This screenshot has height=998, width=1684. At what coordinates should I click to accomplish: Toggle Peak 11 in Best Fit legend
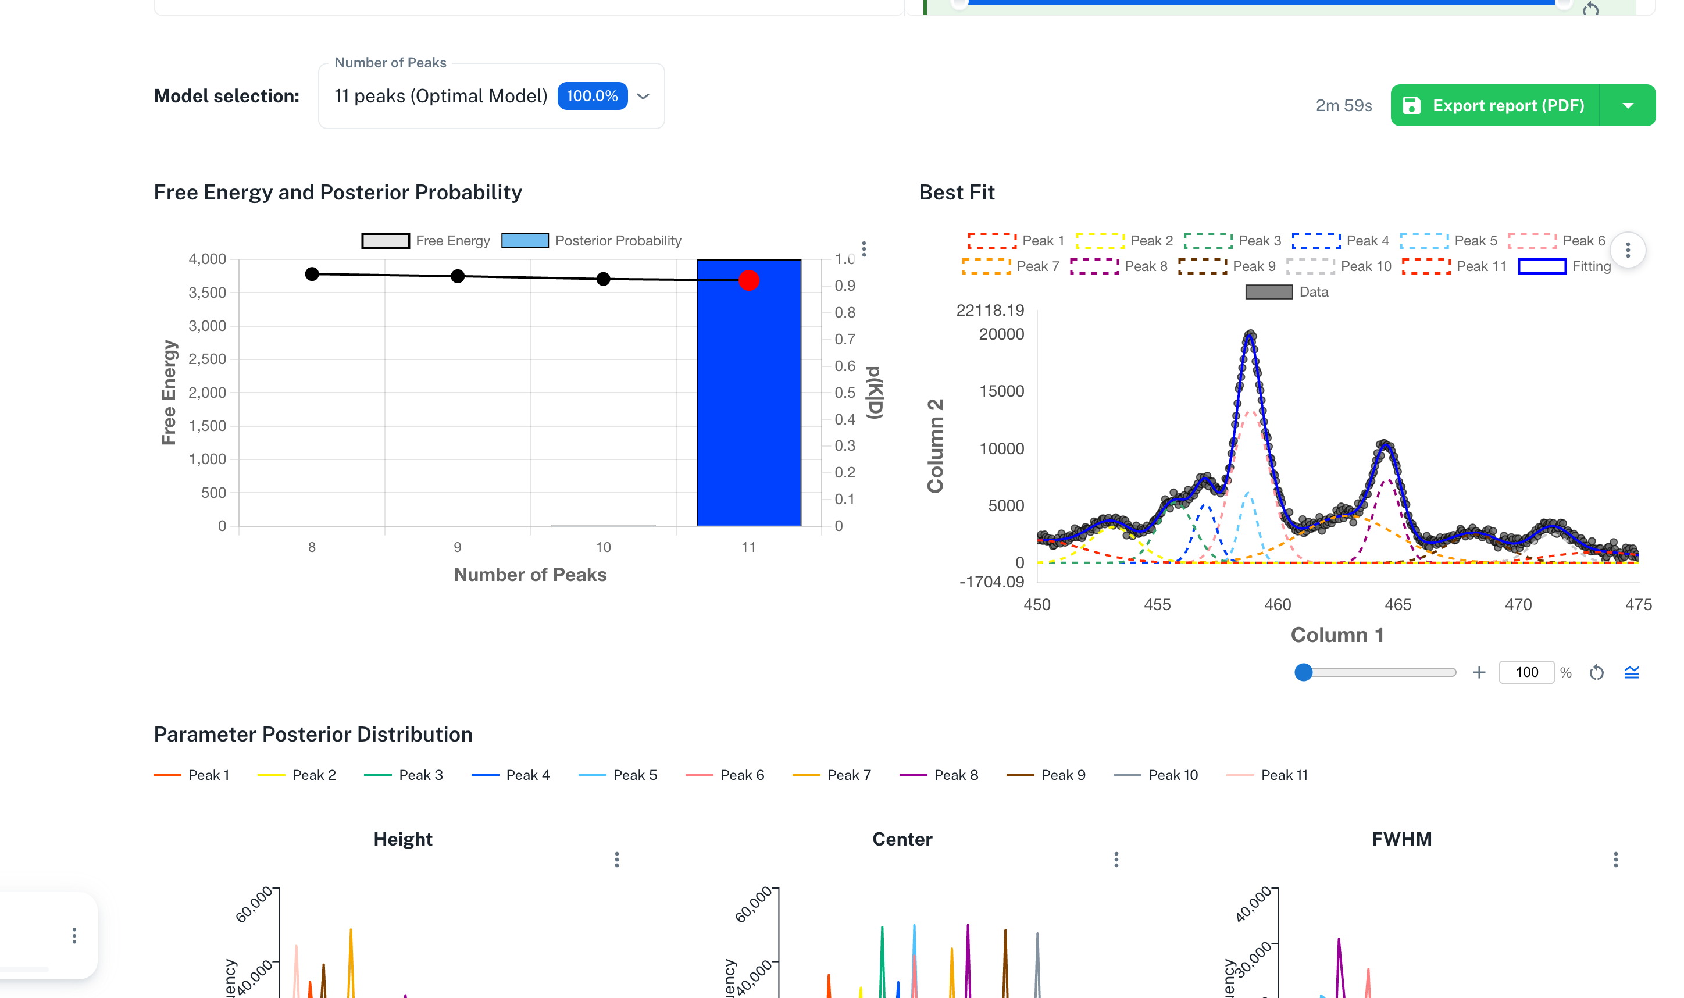point(1454,266)
